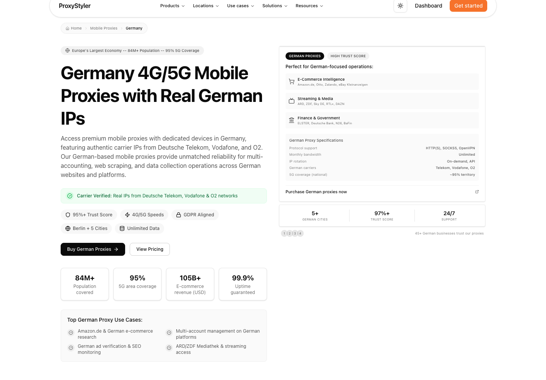
Task: Open the Locations dropdown
Action: pyautogui.click(x=206, y=6)
